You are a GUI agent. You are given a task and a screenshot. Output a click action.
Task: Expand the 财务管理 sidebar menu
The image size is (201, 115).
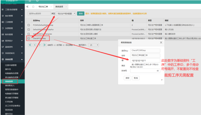pos(12,34)
